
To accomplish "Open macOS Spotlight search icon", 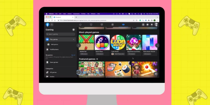I will point(138,14).
